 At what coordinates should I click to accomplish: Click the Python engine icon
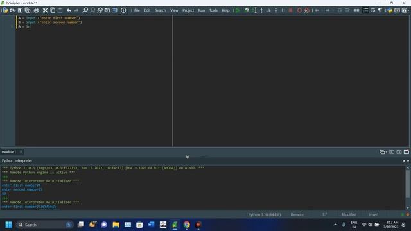pyautogui.click(x=390, y=10)
